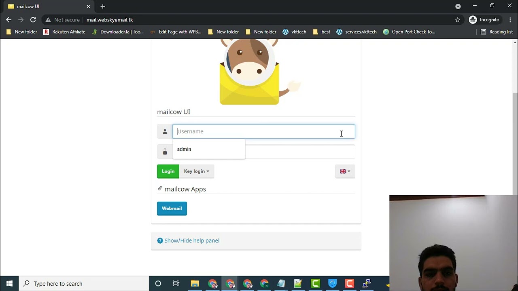Open the services.vkktech bookmark
Viewport: 518px width, 291px height.
coord(357,32)
